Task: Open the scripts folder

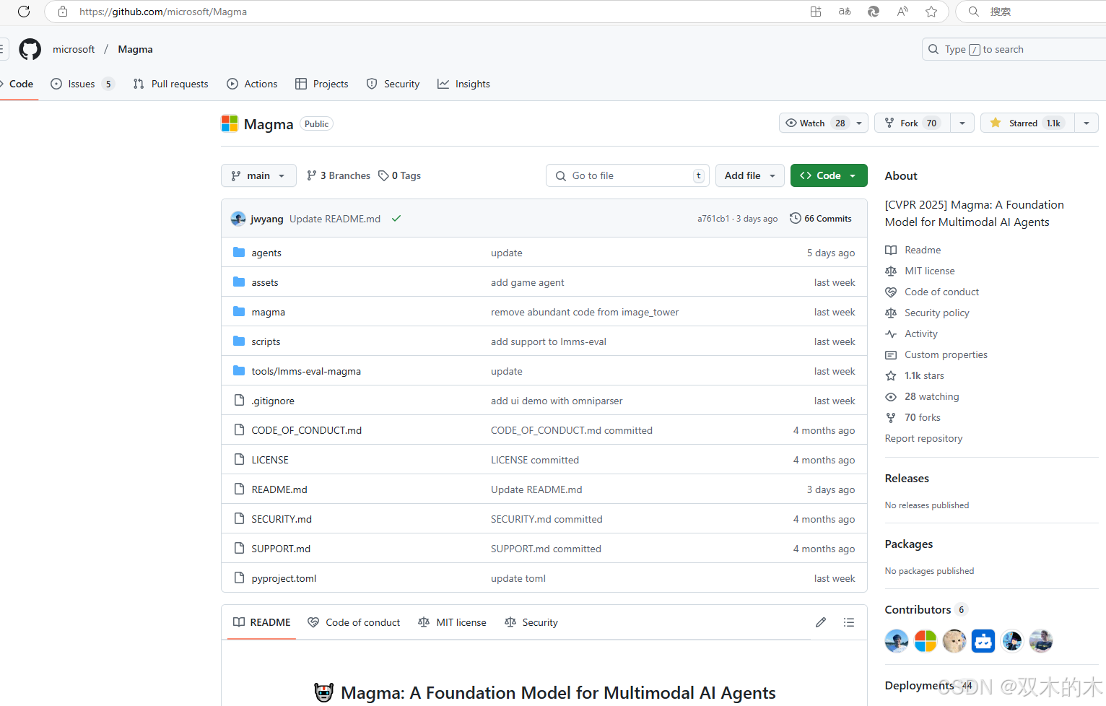Action: (x=266, y=341)
